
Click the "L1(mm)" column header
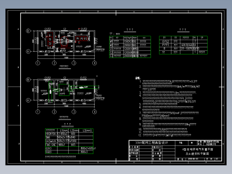pyautogui.click(x=64, y=130)
